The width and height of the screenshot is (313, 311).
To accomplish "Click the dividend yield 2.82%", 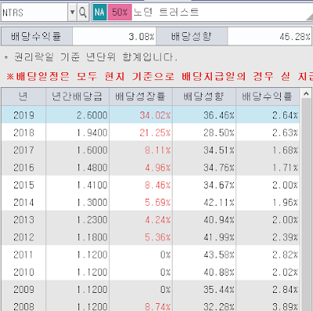I will [x=285, y=254].
